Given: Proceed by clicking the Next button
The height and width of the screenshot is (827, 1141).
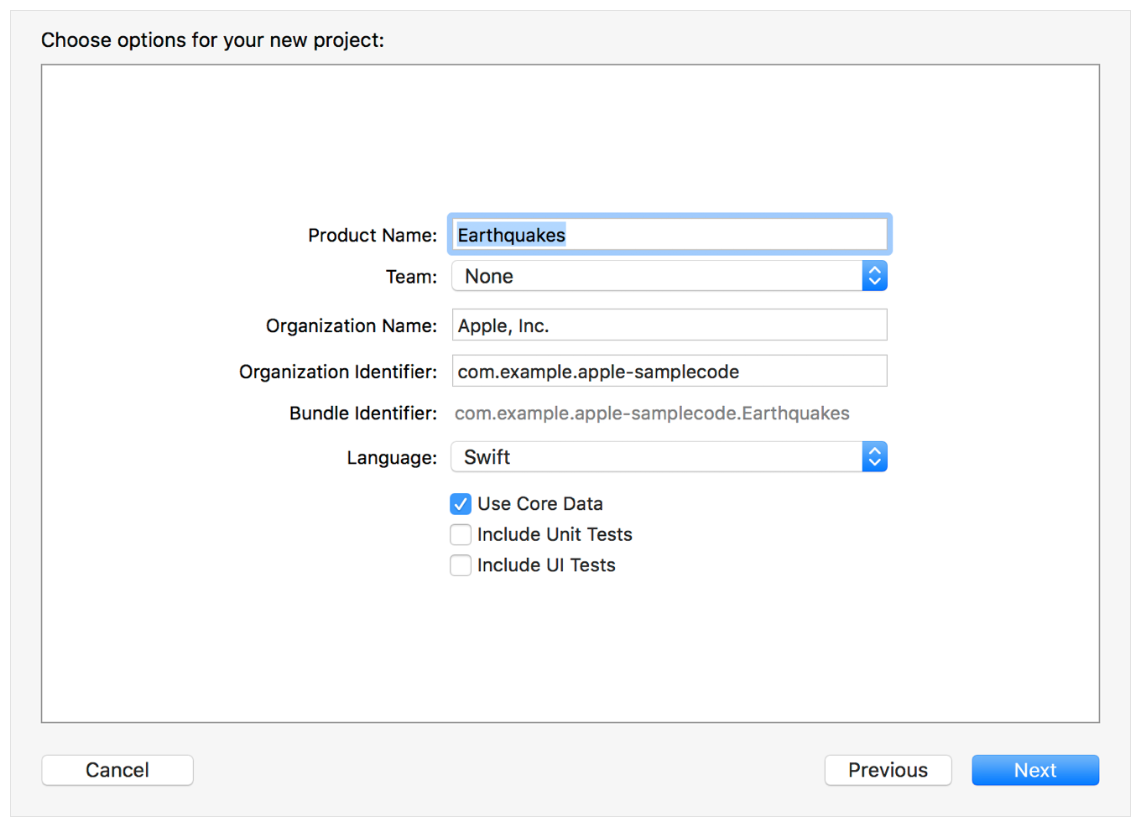Looking at the screenshot, I should 1034,770.
